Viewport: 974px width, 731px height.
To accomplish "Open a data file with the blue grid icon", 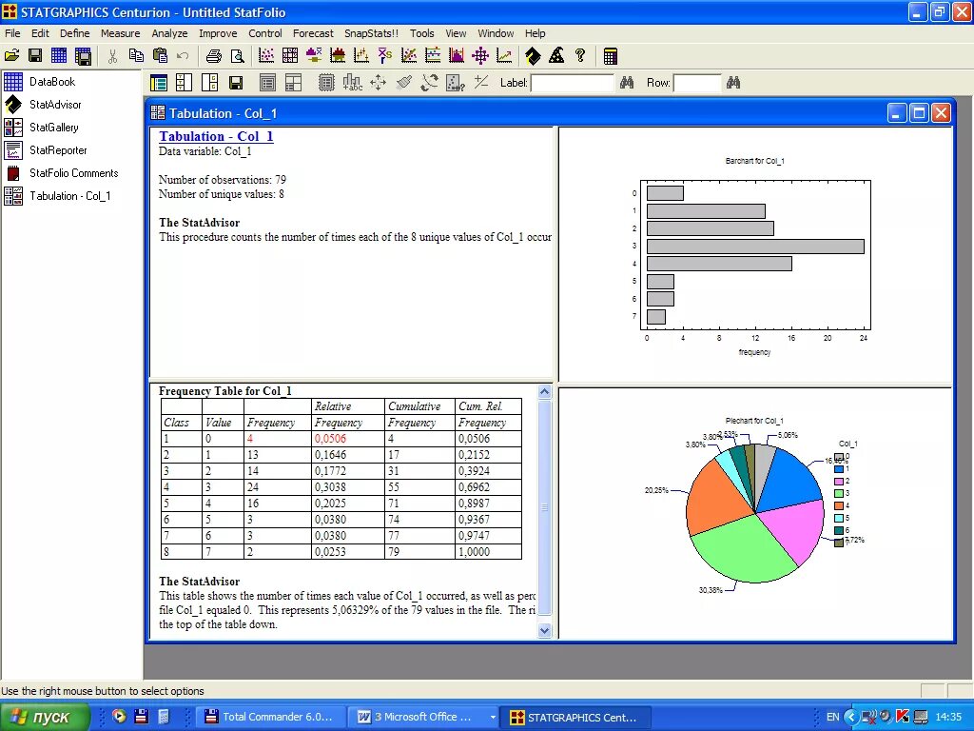I will [x=59, y=56].
